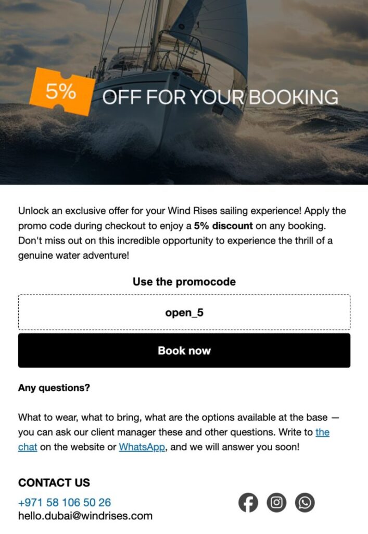
Task: Click the "Use the promocode" heading
Action: 184,282
